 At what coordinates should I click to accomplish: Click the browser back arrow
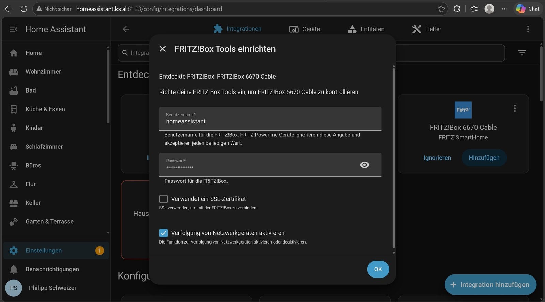9,9
